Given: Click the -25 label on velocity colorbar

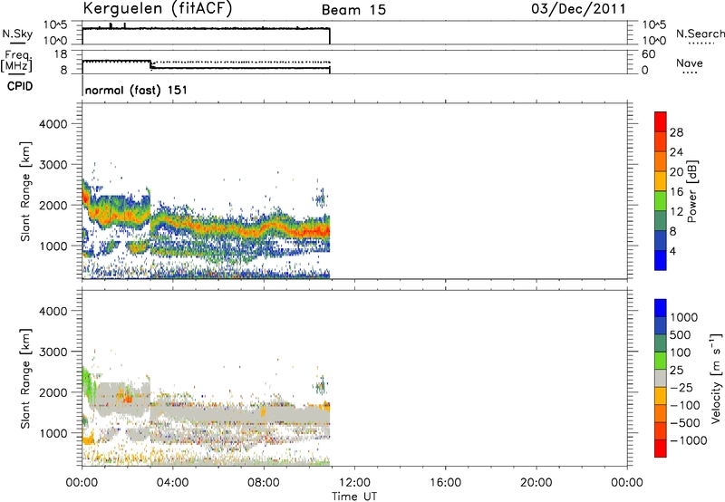Looking at the screenshot, I should pyautogui.click(x=681, y=387).
